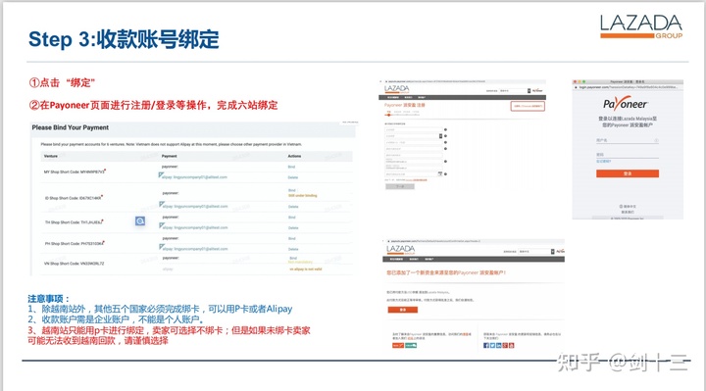Click the third nav item in the registration page's dark bar
This screenshot has height=391, width=706.
click(422, 97)
